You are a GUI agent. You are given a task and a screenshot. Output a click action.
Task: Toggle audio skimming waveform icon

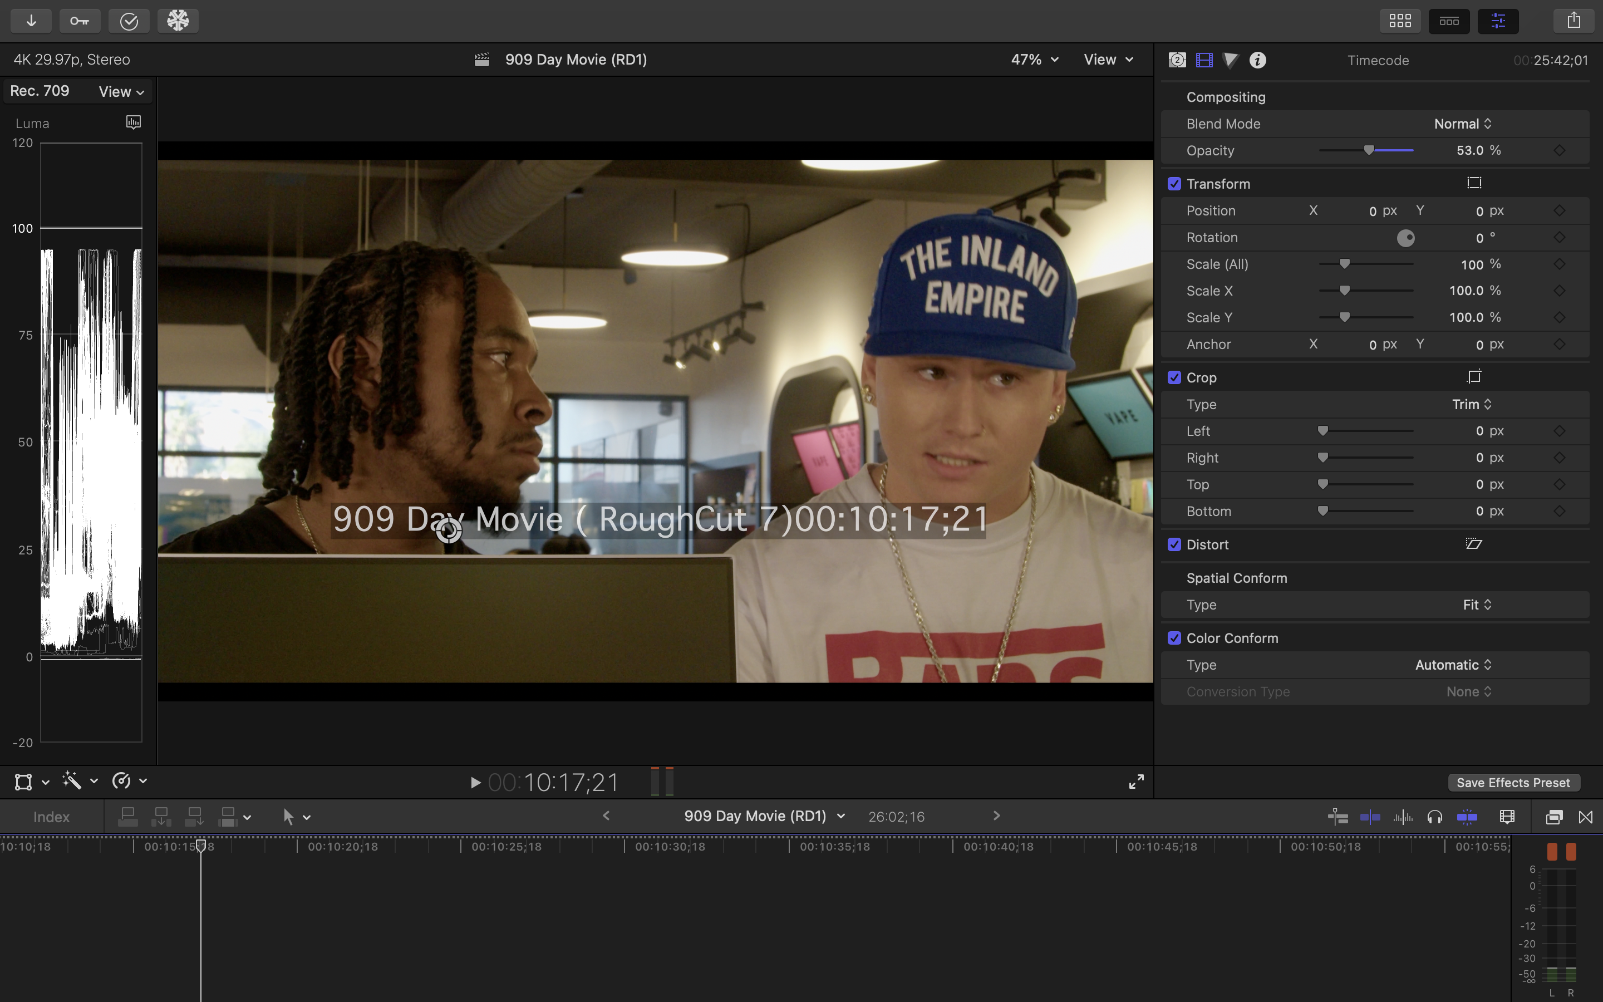(1402, 817)
